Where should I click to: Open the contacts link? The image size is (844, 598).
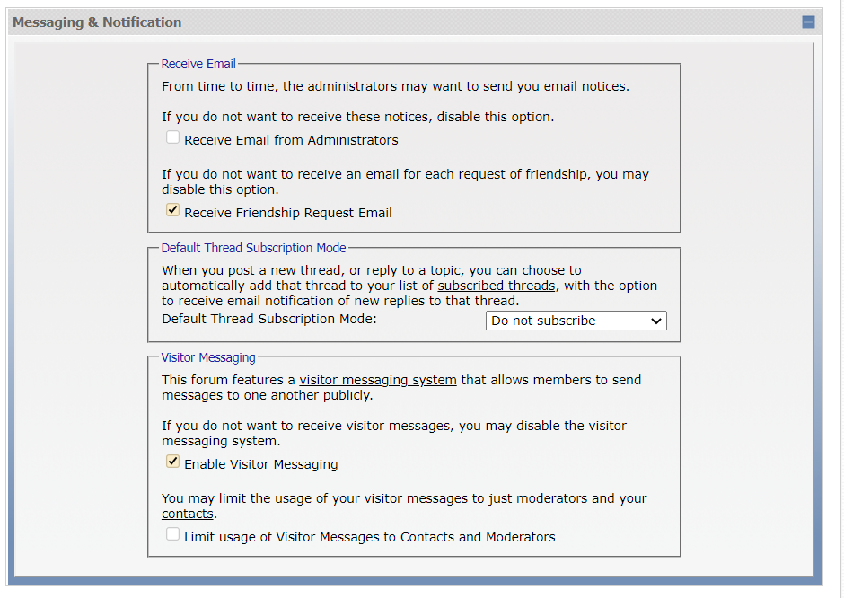pos(188,514)
